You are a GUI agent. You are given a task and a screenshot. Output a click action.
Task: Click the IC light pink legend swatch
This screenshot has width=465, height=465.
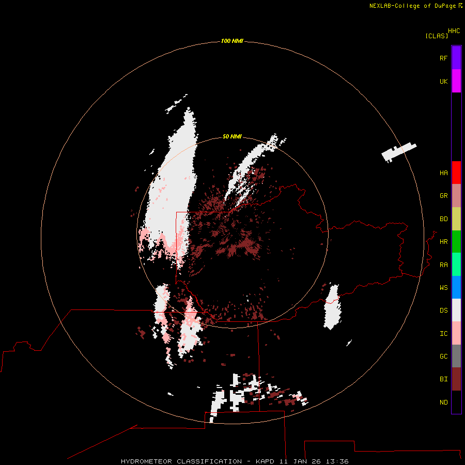pyautogui.click(x=456, y=333)
